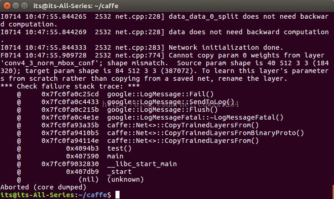
Task: Click the main stack frame
Action: coord(115,156)
